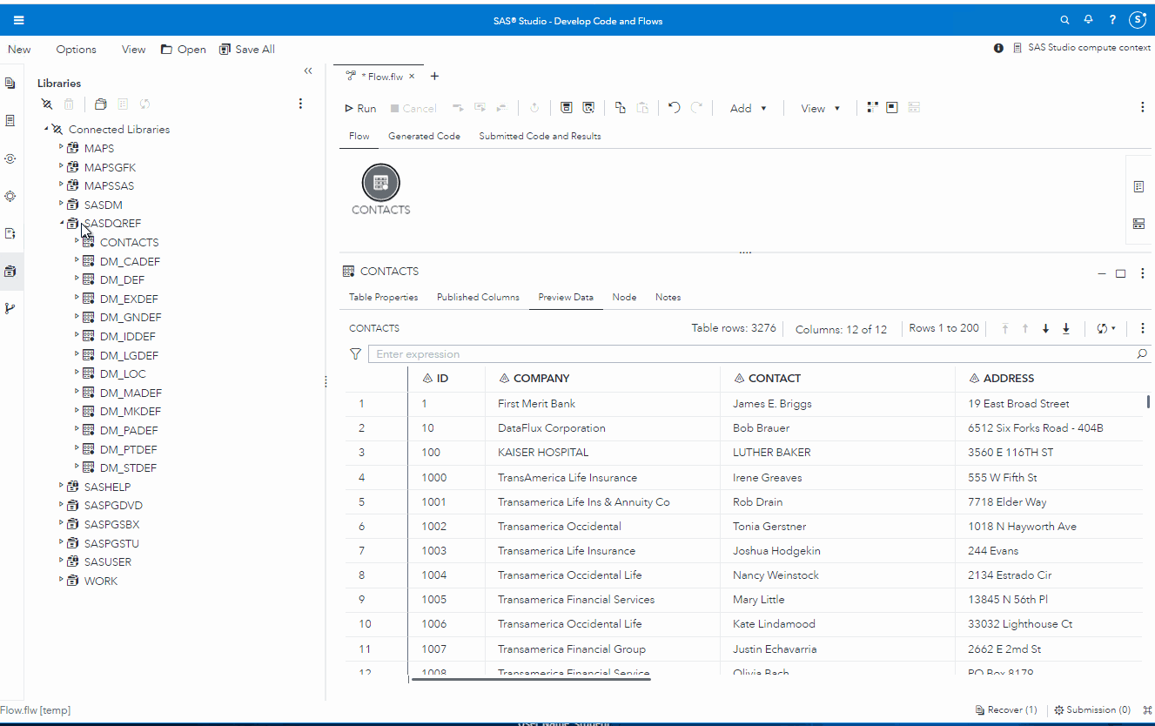Open the top View menu
This screenshot has height=726, width=1155.
coord(134,50)
